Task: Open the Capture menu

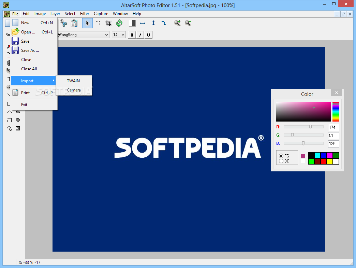Action: pyautogui.click(x=101, y=14)
